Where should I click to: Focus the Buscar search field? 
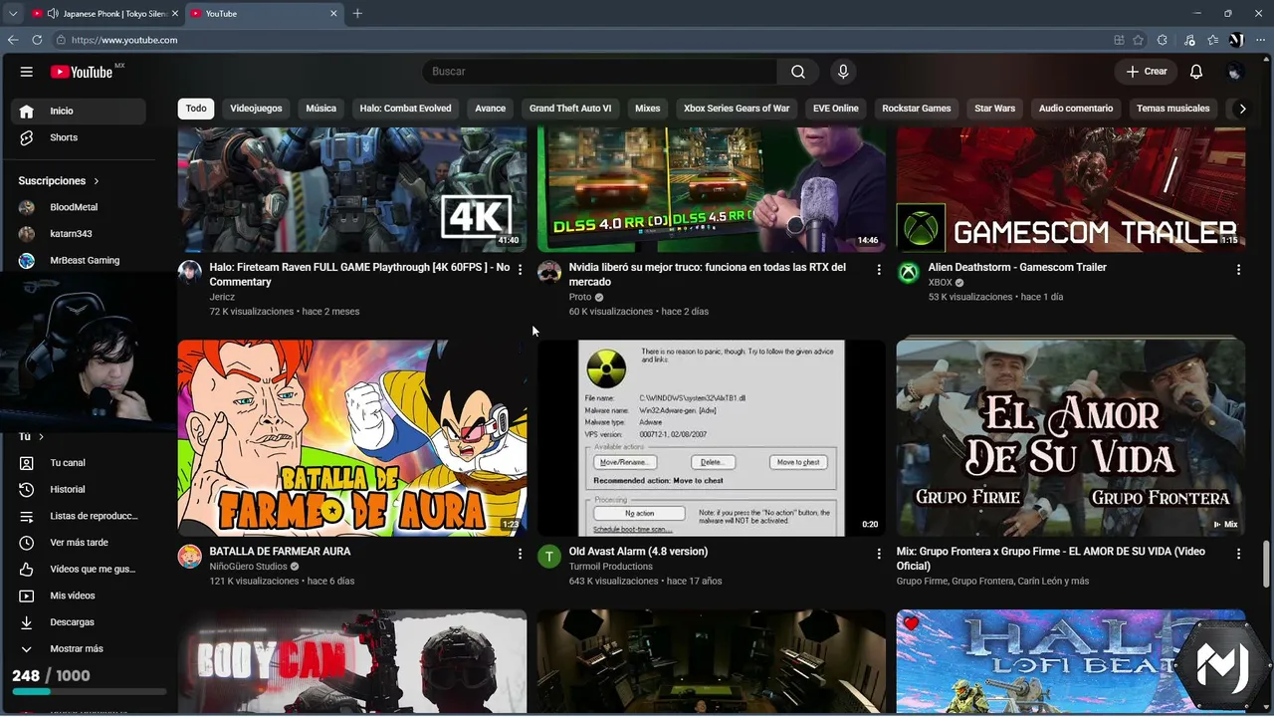(x=600, y=72)
